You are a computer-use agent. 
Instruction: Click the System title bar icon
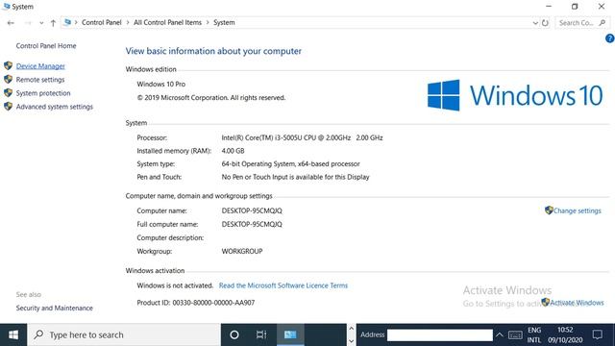click(x=7, y=7)
